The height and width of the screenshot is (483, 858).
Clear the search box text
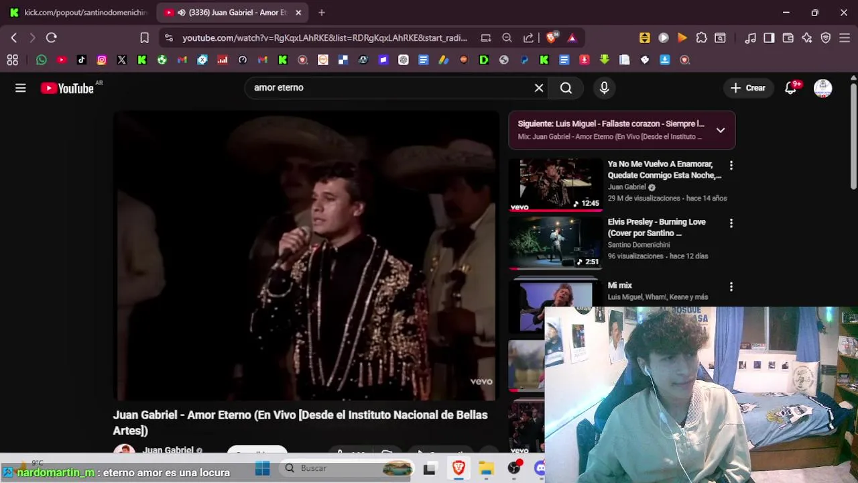click(539, 88)
